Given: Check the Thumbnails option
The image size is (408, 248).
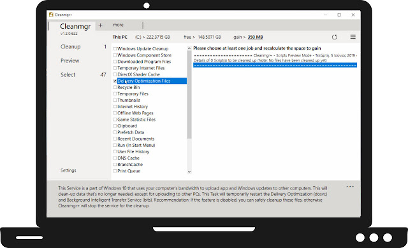Looking at the screenshot, I should pyautogui.click(x=115, y=100).
